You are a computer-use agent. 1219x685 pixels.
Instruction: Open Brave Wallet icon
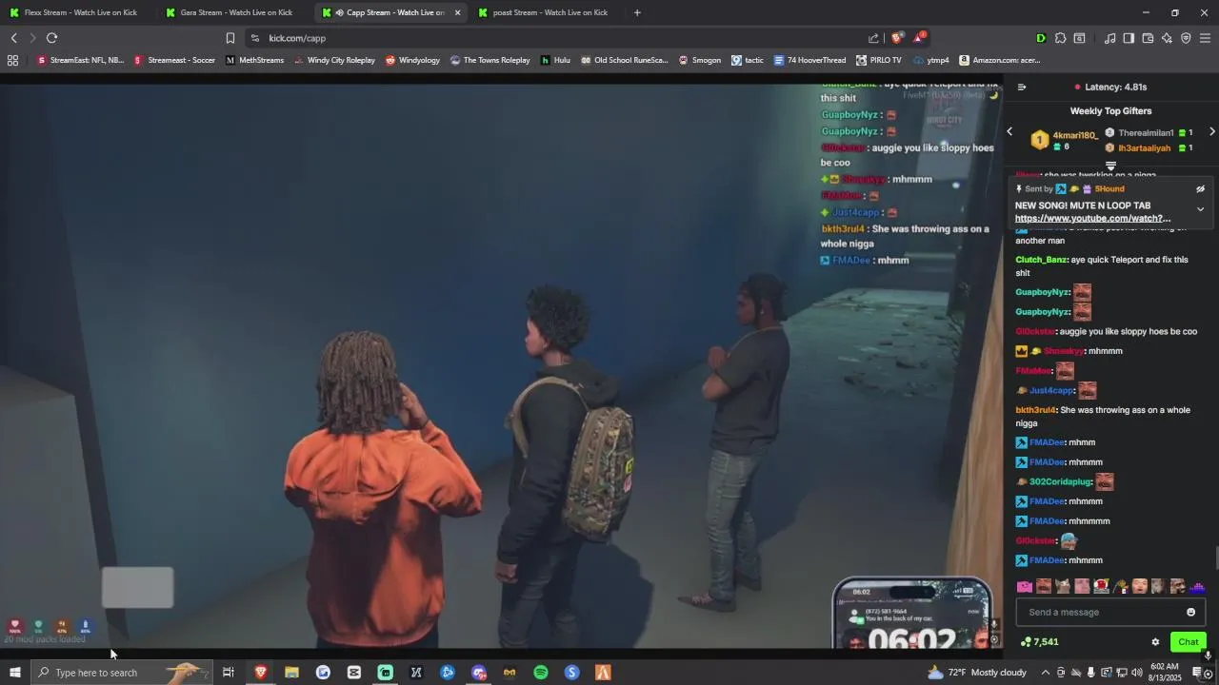point(1148,38)
